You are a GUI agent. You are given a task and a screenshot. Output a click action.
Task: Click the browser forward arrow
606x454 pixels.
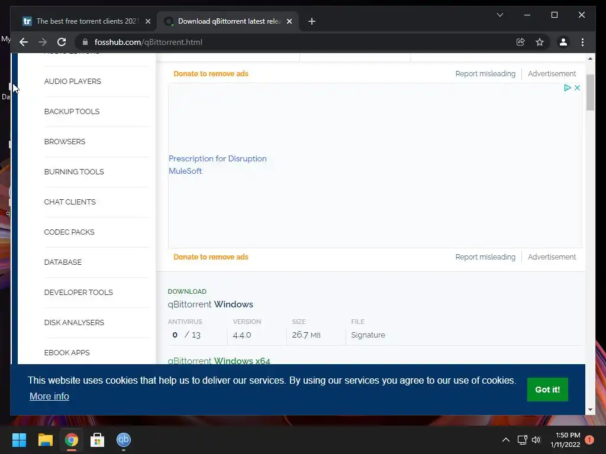[43, 42]
